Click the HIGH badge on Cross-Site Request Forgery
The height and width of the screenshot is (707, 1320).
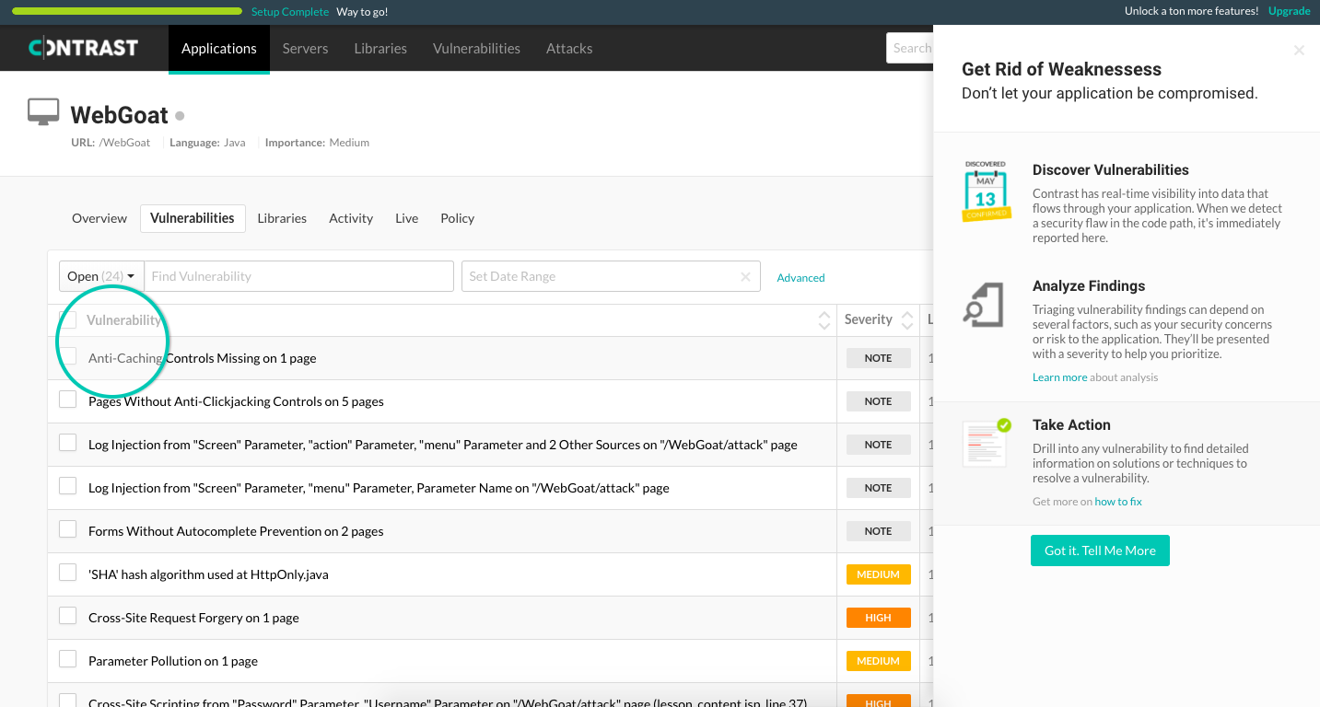point(879,618)
